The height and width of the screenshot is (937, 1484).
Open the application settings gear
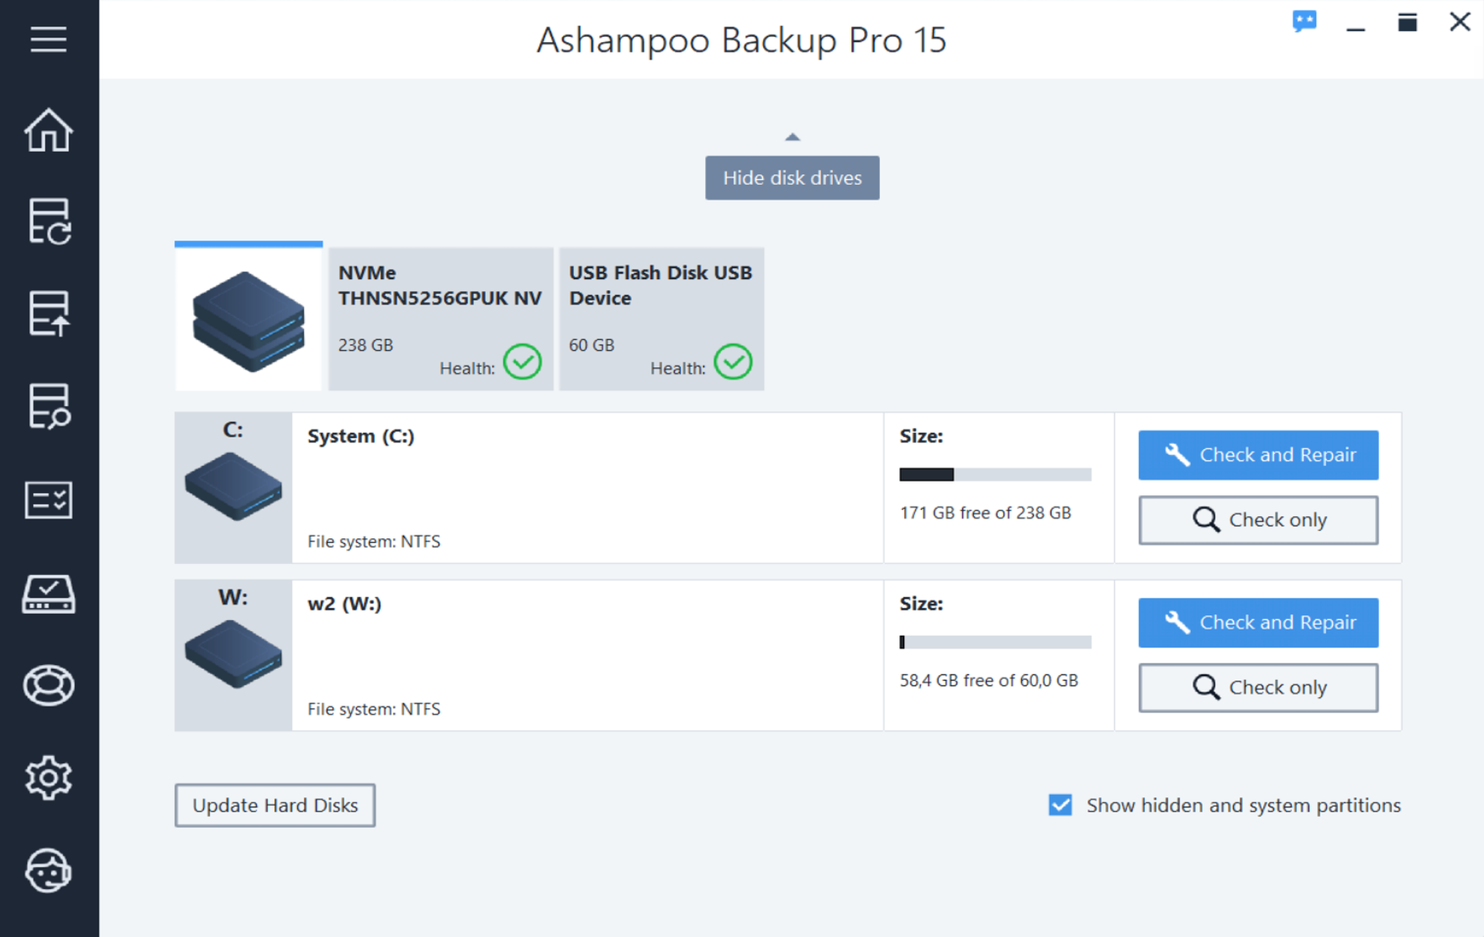click(x=47, y=778)
